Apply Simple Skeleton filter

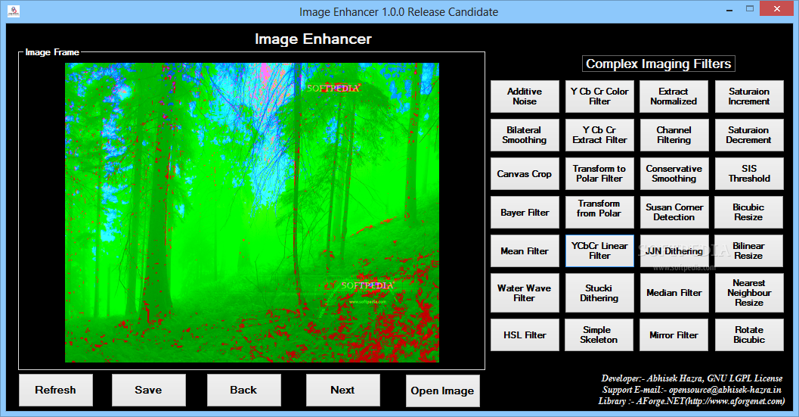[x=599, y=335]
